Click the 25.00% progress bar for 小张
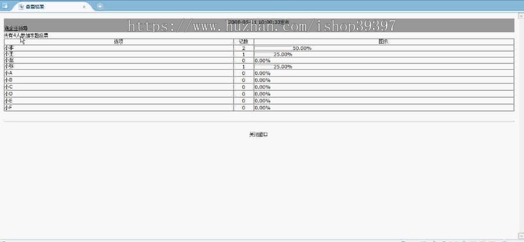 264,66
